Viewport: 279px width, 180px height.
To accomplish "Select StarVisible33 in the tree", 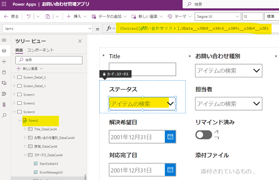I will (49, 164).
